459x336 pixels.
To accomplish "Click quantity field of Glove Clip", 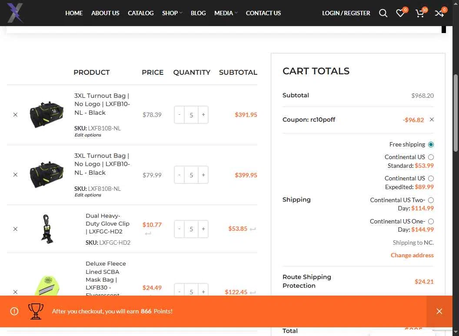I will (x=191, y=229).
